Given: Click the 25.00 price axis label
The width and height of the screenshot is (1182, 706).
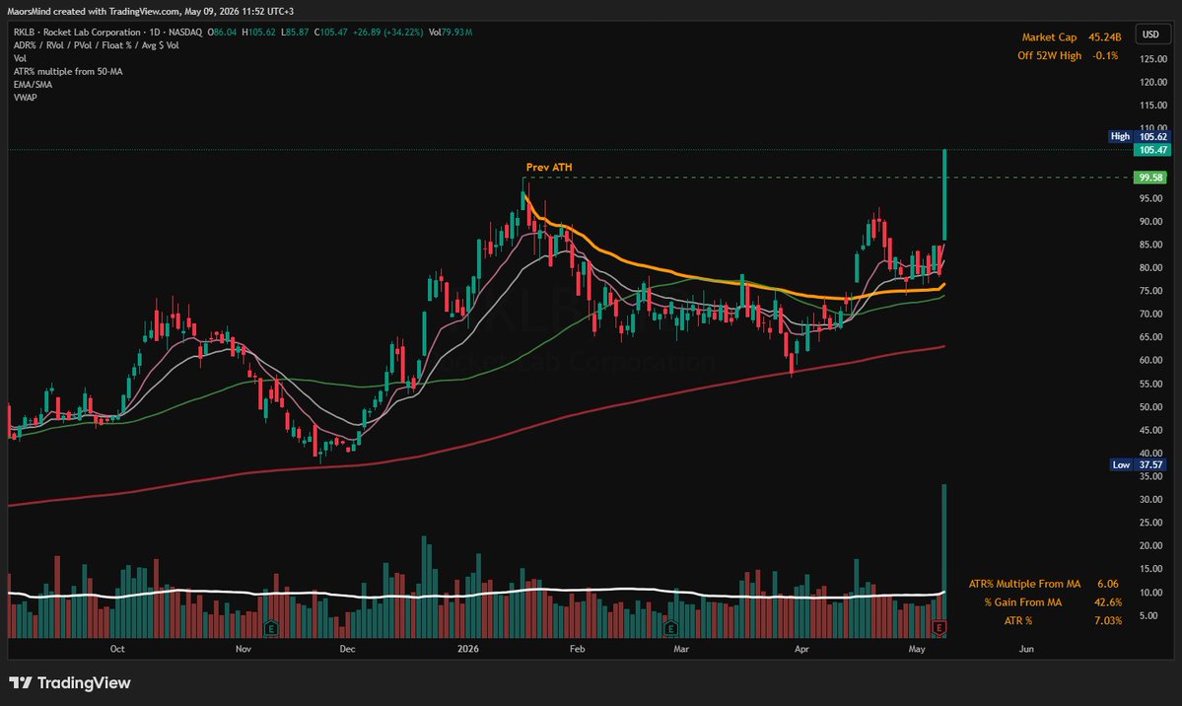Looking at the screenshot, I should pos(1150,523).
